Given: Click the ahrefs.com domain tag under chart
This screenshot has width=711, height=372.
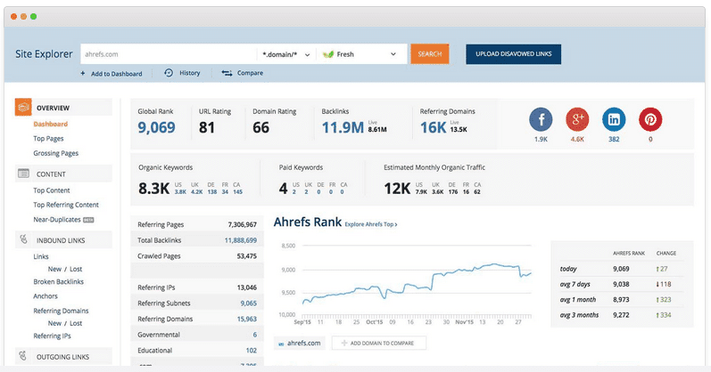Looking at the screenshot, I should pos(300,343).
